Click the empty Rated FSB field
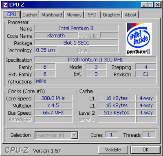The height and width of the screenshot is (156, 163). (x=53, y=120)
